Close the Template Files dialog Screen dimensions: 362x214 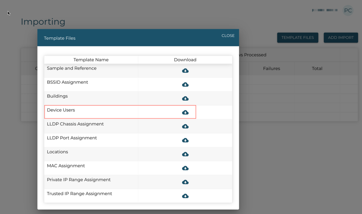point(228,36)
